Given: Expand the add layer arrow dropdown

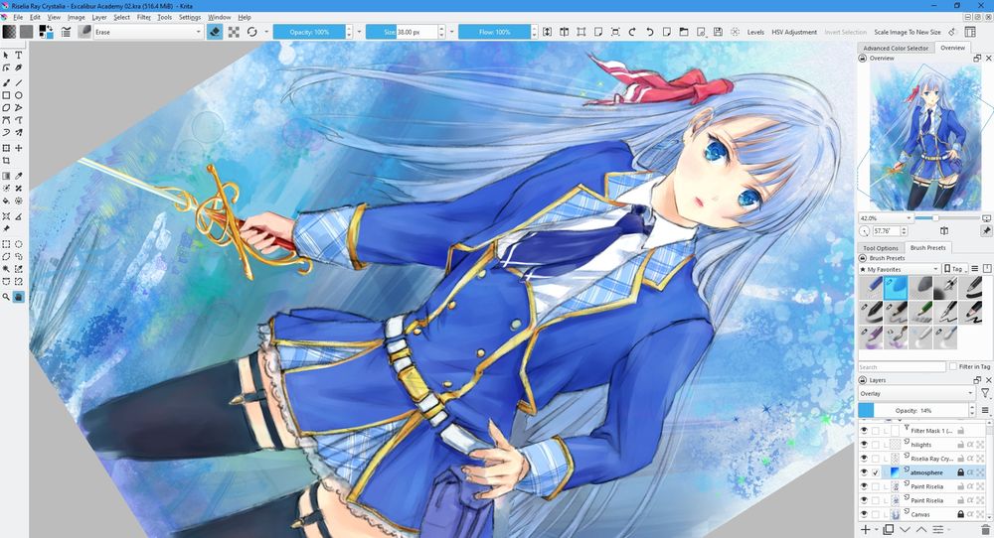Looking at the screenshot, I should [x=876, y=530].
